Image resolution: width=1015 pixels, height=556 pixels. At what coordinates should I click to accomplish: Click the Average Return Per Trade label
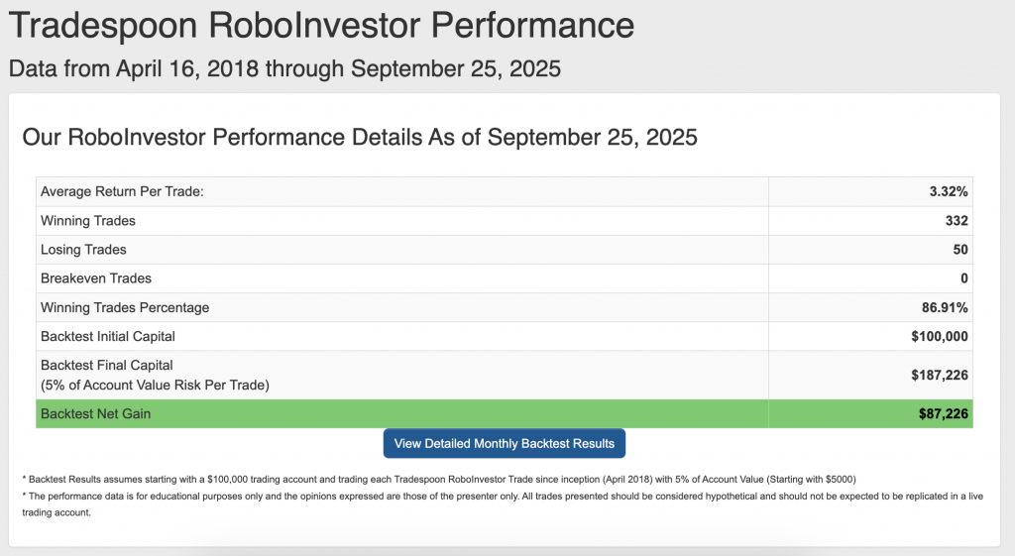pos(122,191)
